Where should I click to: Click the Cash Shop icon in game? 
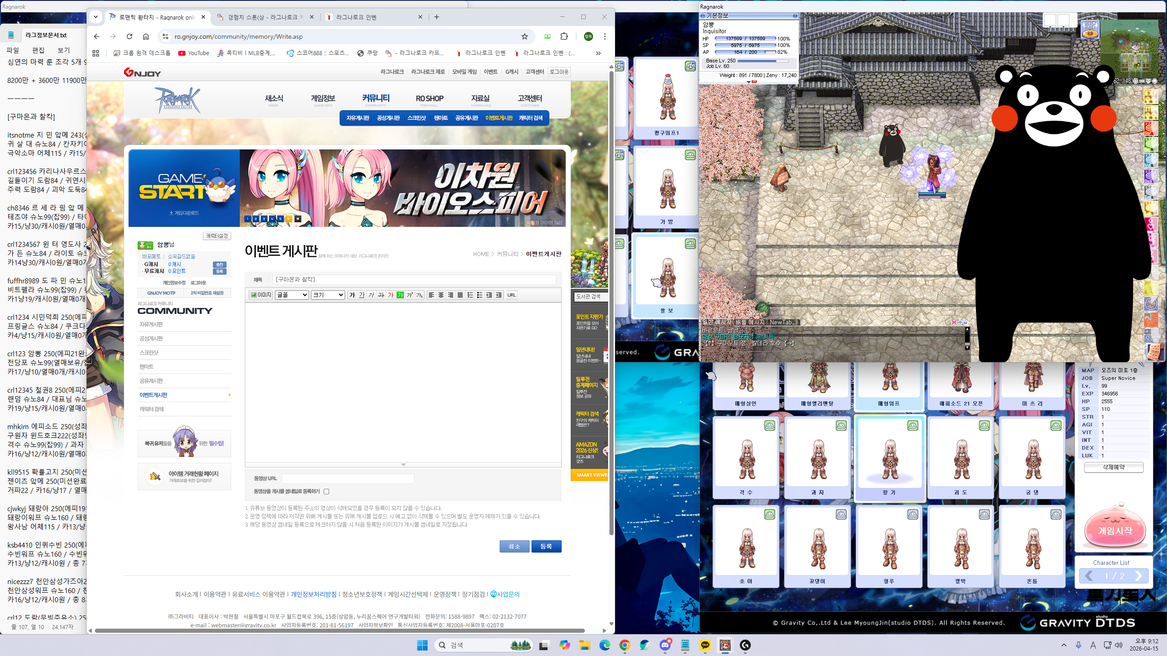click(1090, 29)
